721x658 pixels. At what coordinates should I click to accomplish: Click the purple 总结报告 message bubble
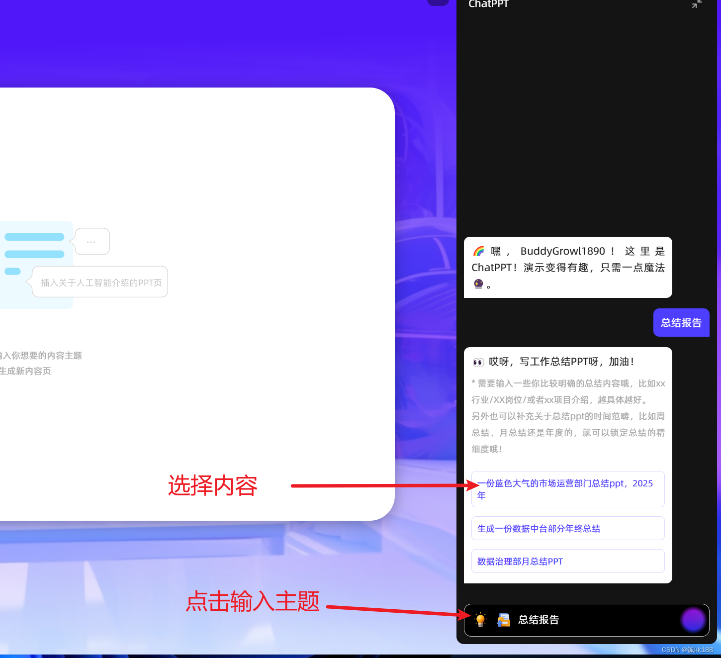coord(681,322)
